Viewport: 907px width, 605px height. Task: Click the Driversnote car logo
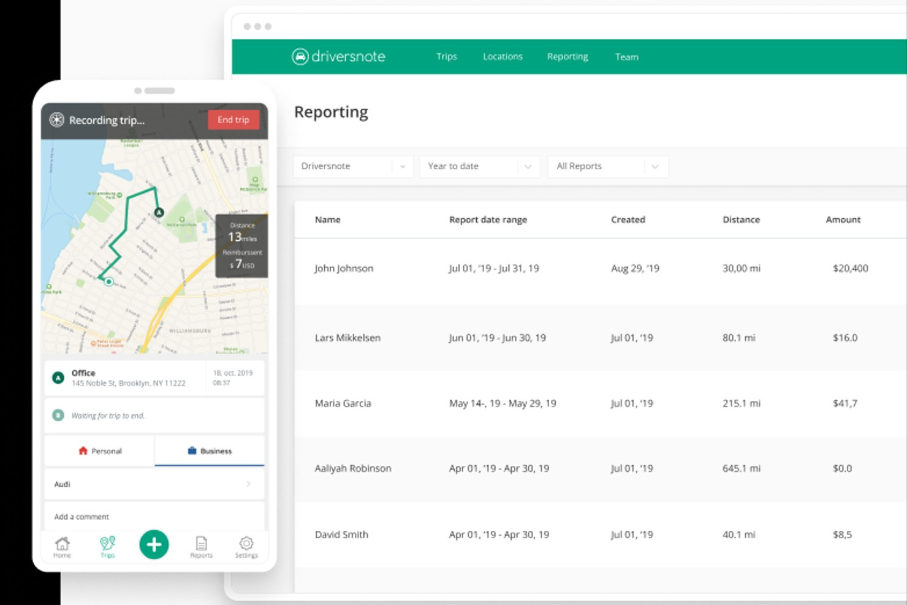(x=300, y=56)
